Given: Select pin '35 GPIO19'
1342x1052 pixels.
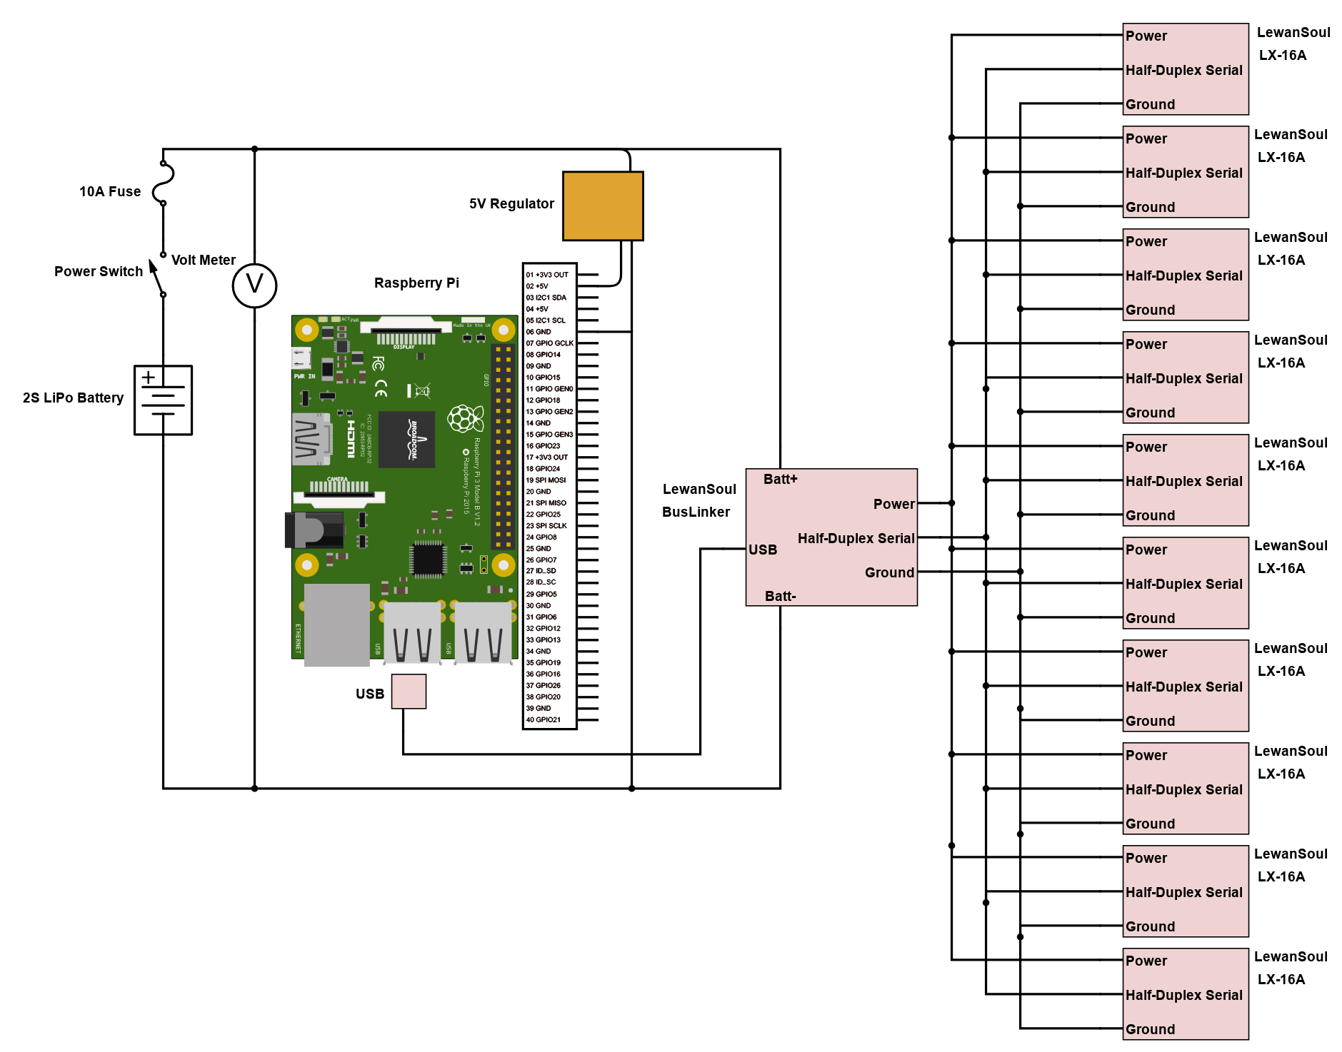Looking at the screenshot, I should coord(544,663).
